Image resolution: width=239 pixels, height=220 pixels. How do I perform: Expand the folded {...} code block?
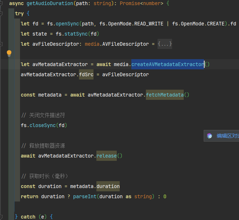[x=165, y=44]
